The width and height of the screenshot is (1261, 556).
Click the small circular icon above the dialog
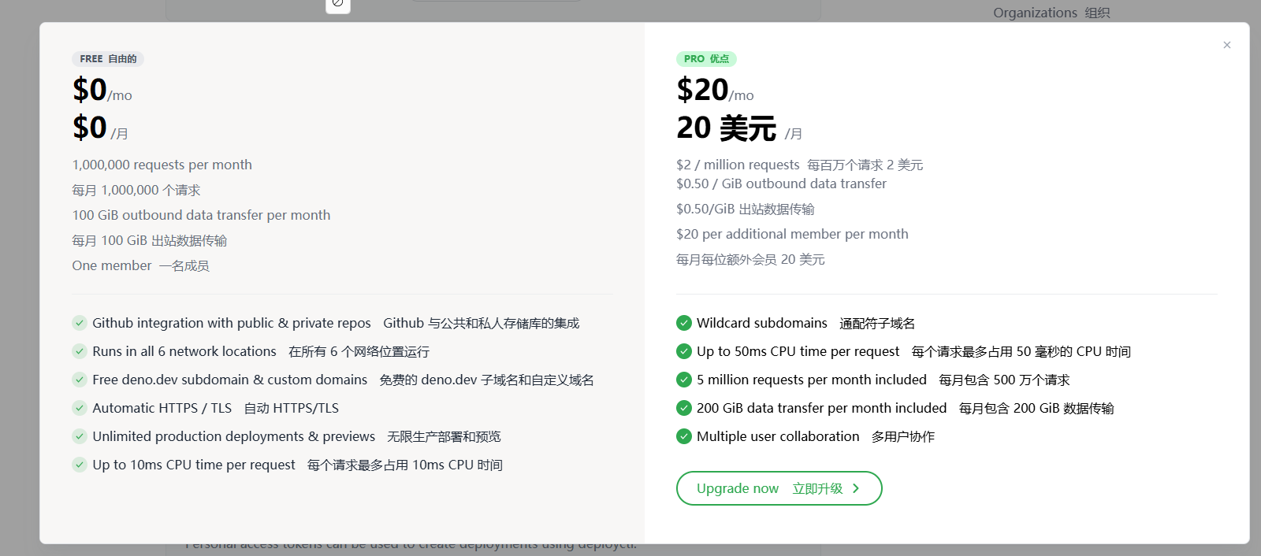pyautogui.click(x=337, y=3)
